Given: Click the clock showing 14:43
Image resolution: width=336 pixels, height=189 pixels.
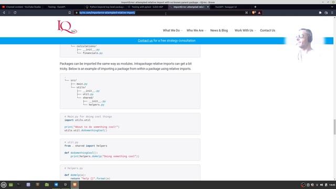Looking at the screenshot, I should click(x=332, y=185).
